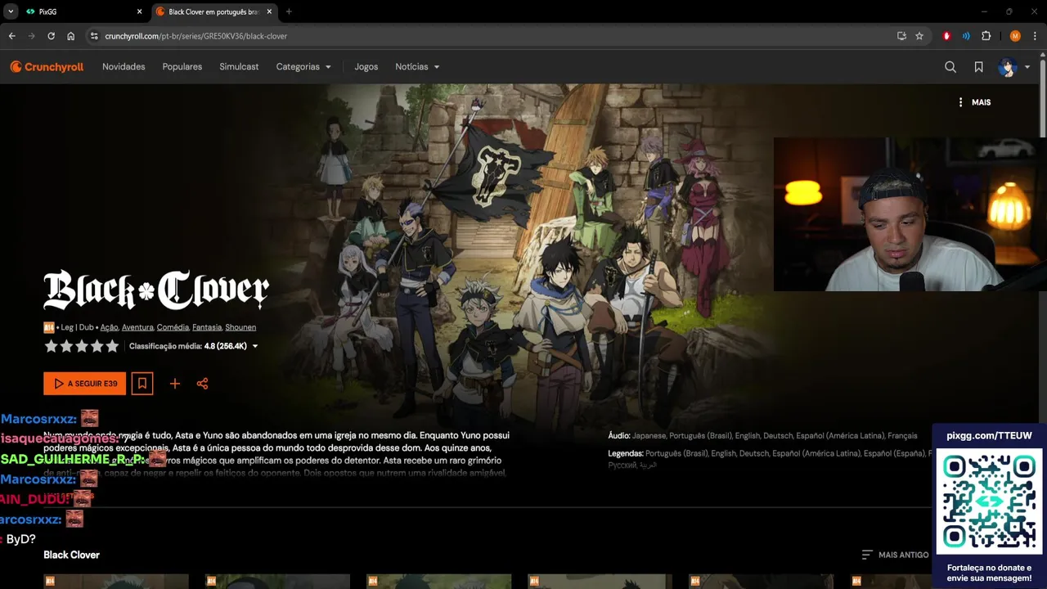The image size is (1047, 589).
Task: Rate the series one star
Action: tap(51, 346)
